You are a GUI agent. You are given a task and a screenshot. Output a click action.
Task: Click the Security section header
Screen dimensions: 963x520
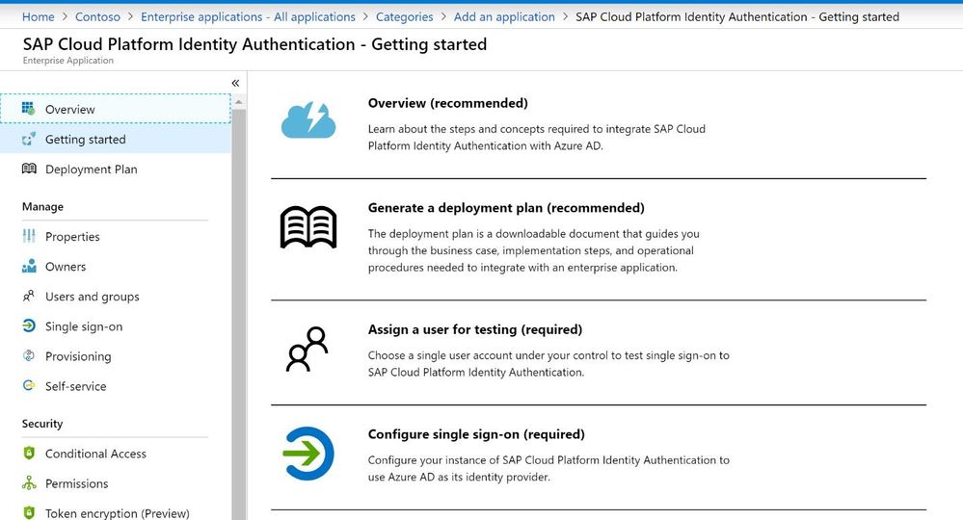pyautogui.click(x=42, y=424)
